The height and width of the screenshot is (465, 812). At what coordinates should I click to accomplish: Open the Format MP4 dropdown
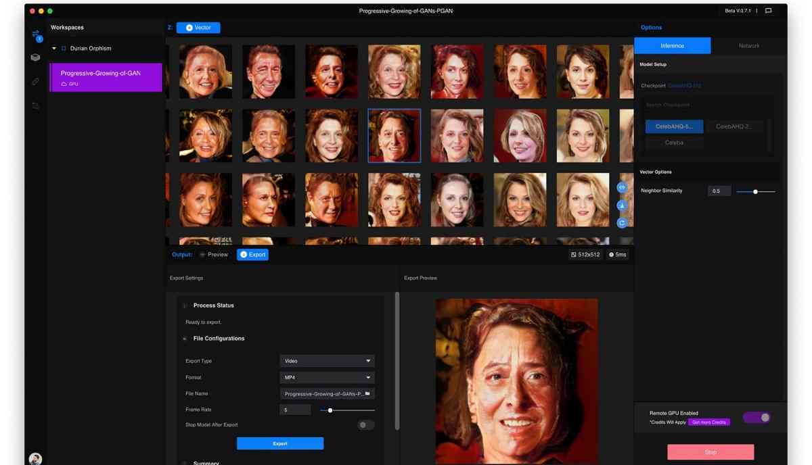[x=327, y=377]
